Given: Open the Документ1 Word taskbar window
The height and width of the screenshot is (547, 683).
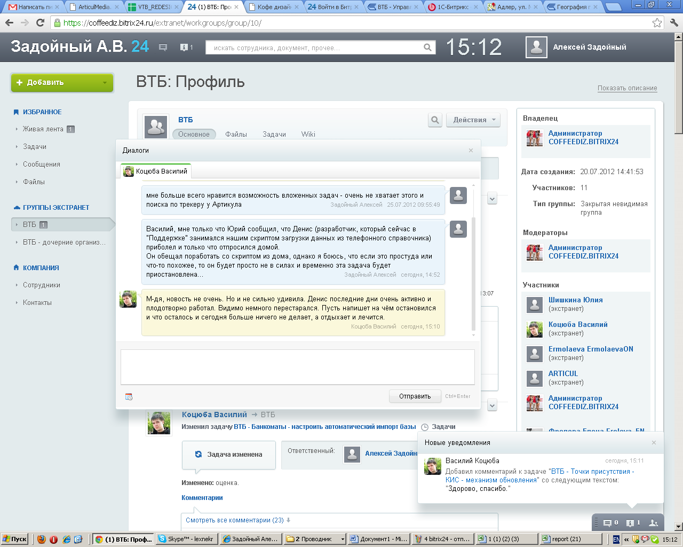Looking at the screenshot, I should coord(379,539).
